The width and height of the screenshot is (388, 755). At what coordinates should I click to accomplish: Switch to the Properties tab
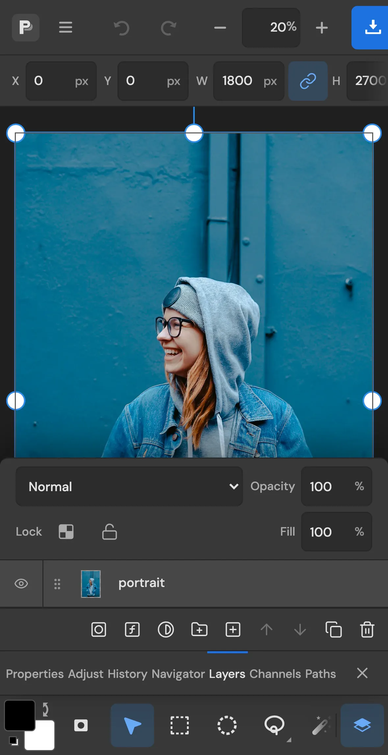35,674
